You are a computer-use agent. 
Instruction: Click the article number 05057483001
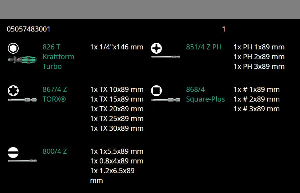click(x=28, y=29)
